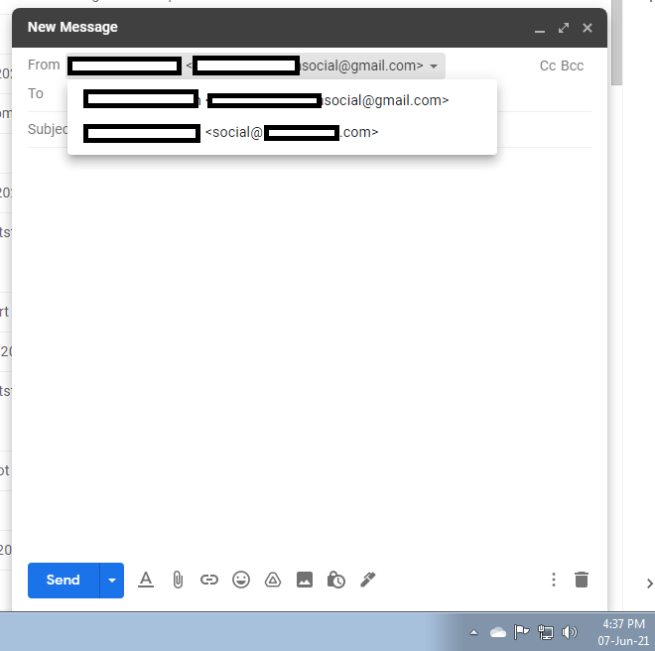Insert a link with the chain icon
This screenshot has height=651, width=655.
pos(209,580)
